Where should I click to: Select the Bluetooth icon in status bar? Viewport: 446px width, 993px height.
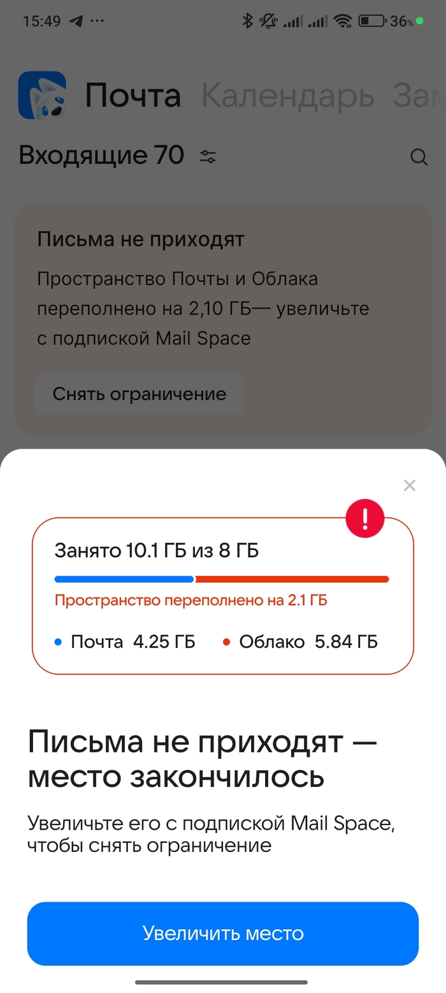point(248,20)
